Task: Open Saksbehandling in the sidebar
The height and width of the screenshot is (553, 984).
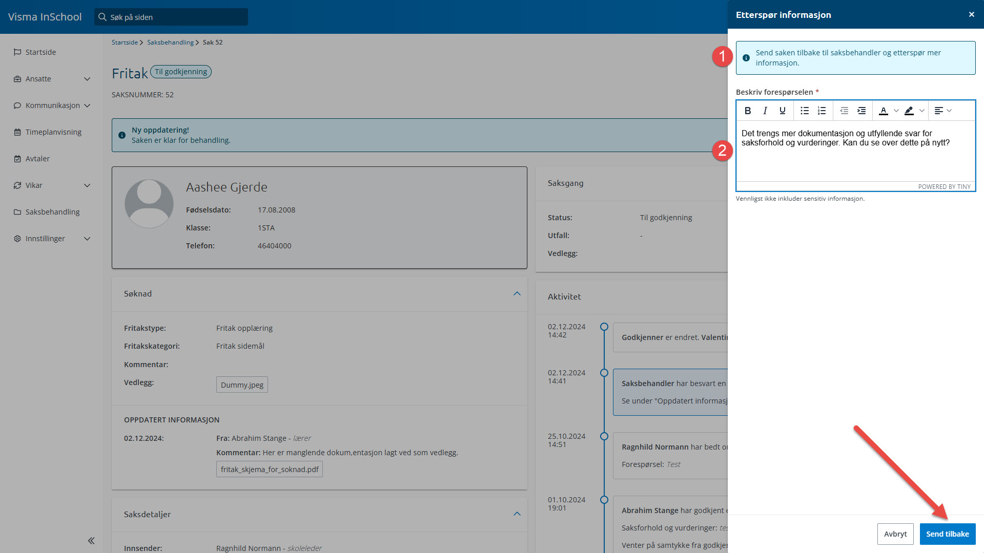Action: (52, 212)
